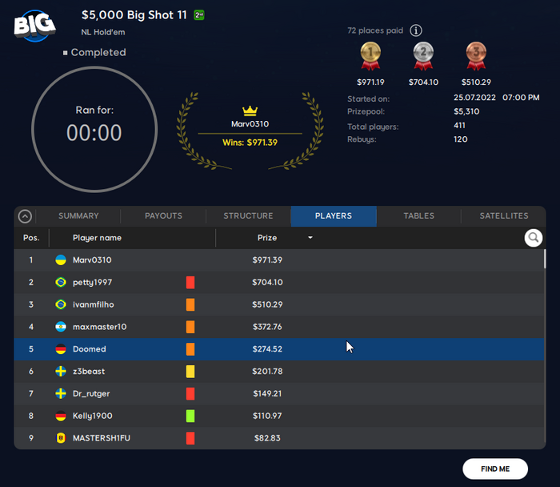Select the petty1997 player row
560x487 pixels.
coord(279,283)
